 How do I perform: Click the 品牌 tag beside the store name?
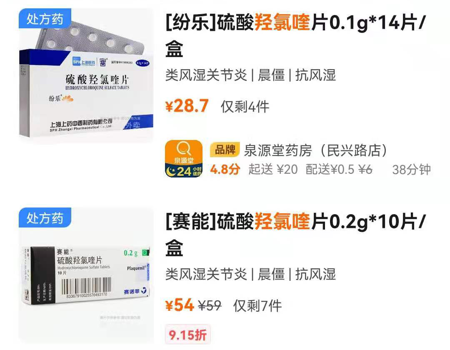[225, 150]
